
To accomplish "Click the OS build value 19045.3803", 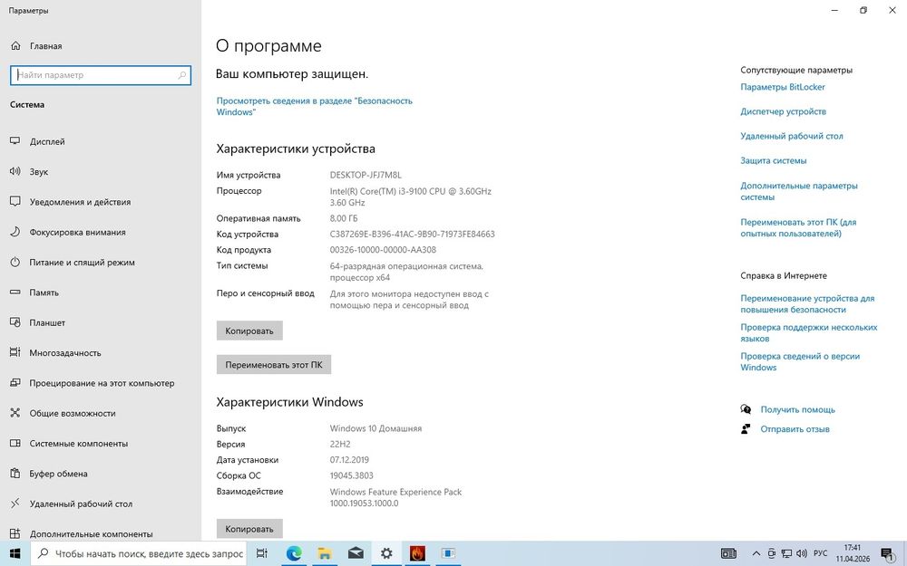I will point(352,476).
